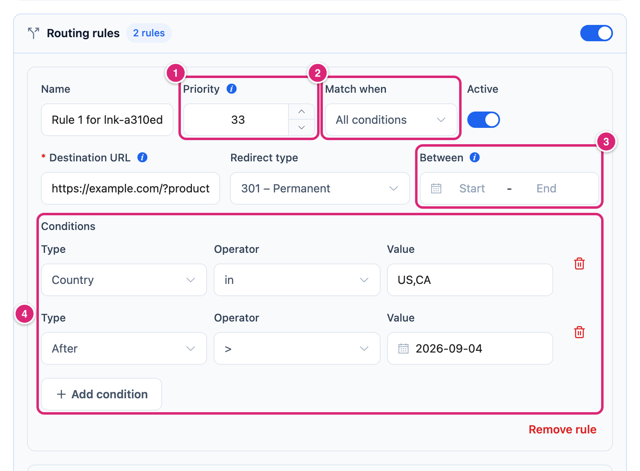This screenshot has height=471, width=640.
Task: Click the Conditions section label
Action: pyautogui.click(x=68, y=226)
